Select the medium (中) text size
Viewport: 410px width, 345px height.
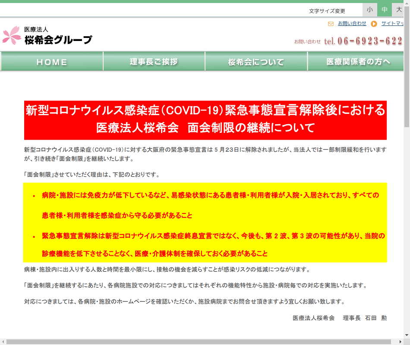coord(384,9)
